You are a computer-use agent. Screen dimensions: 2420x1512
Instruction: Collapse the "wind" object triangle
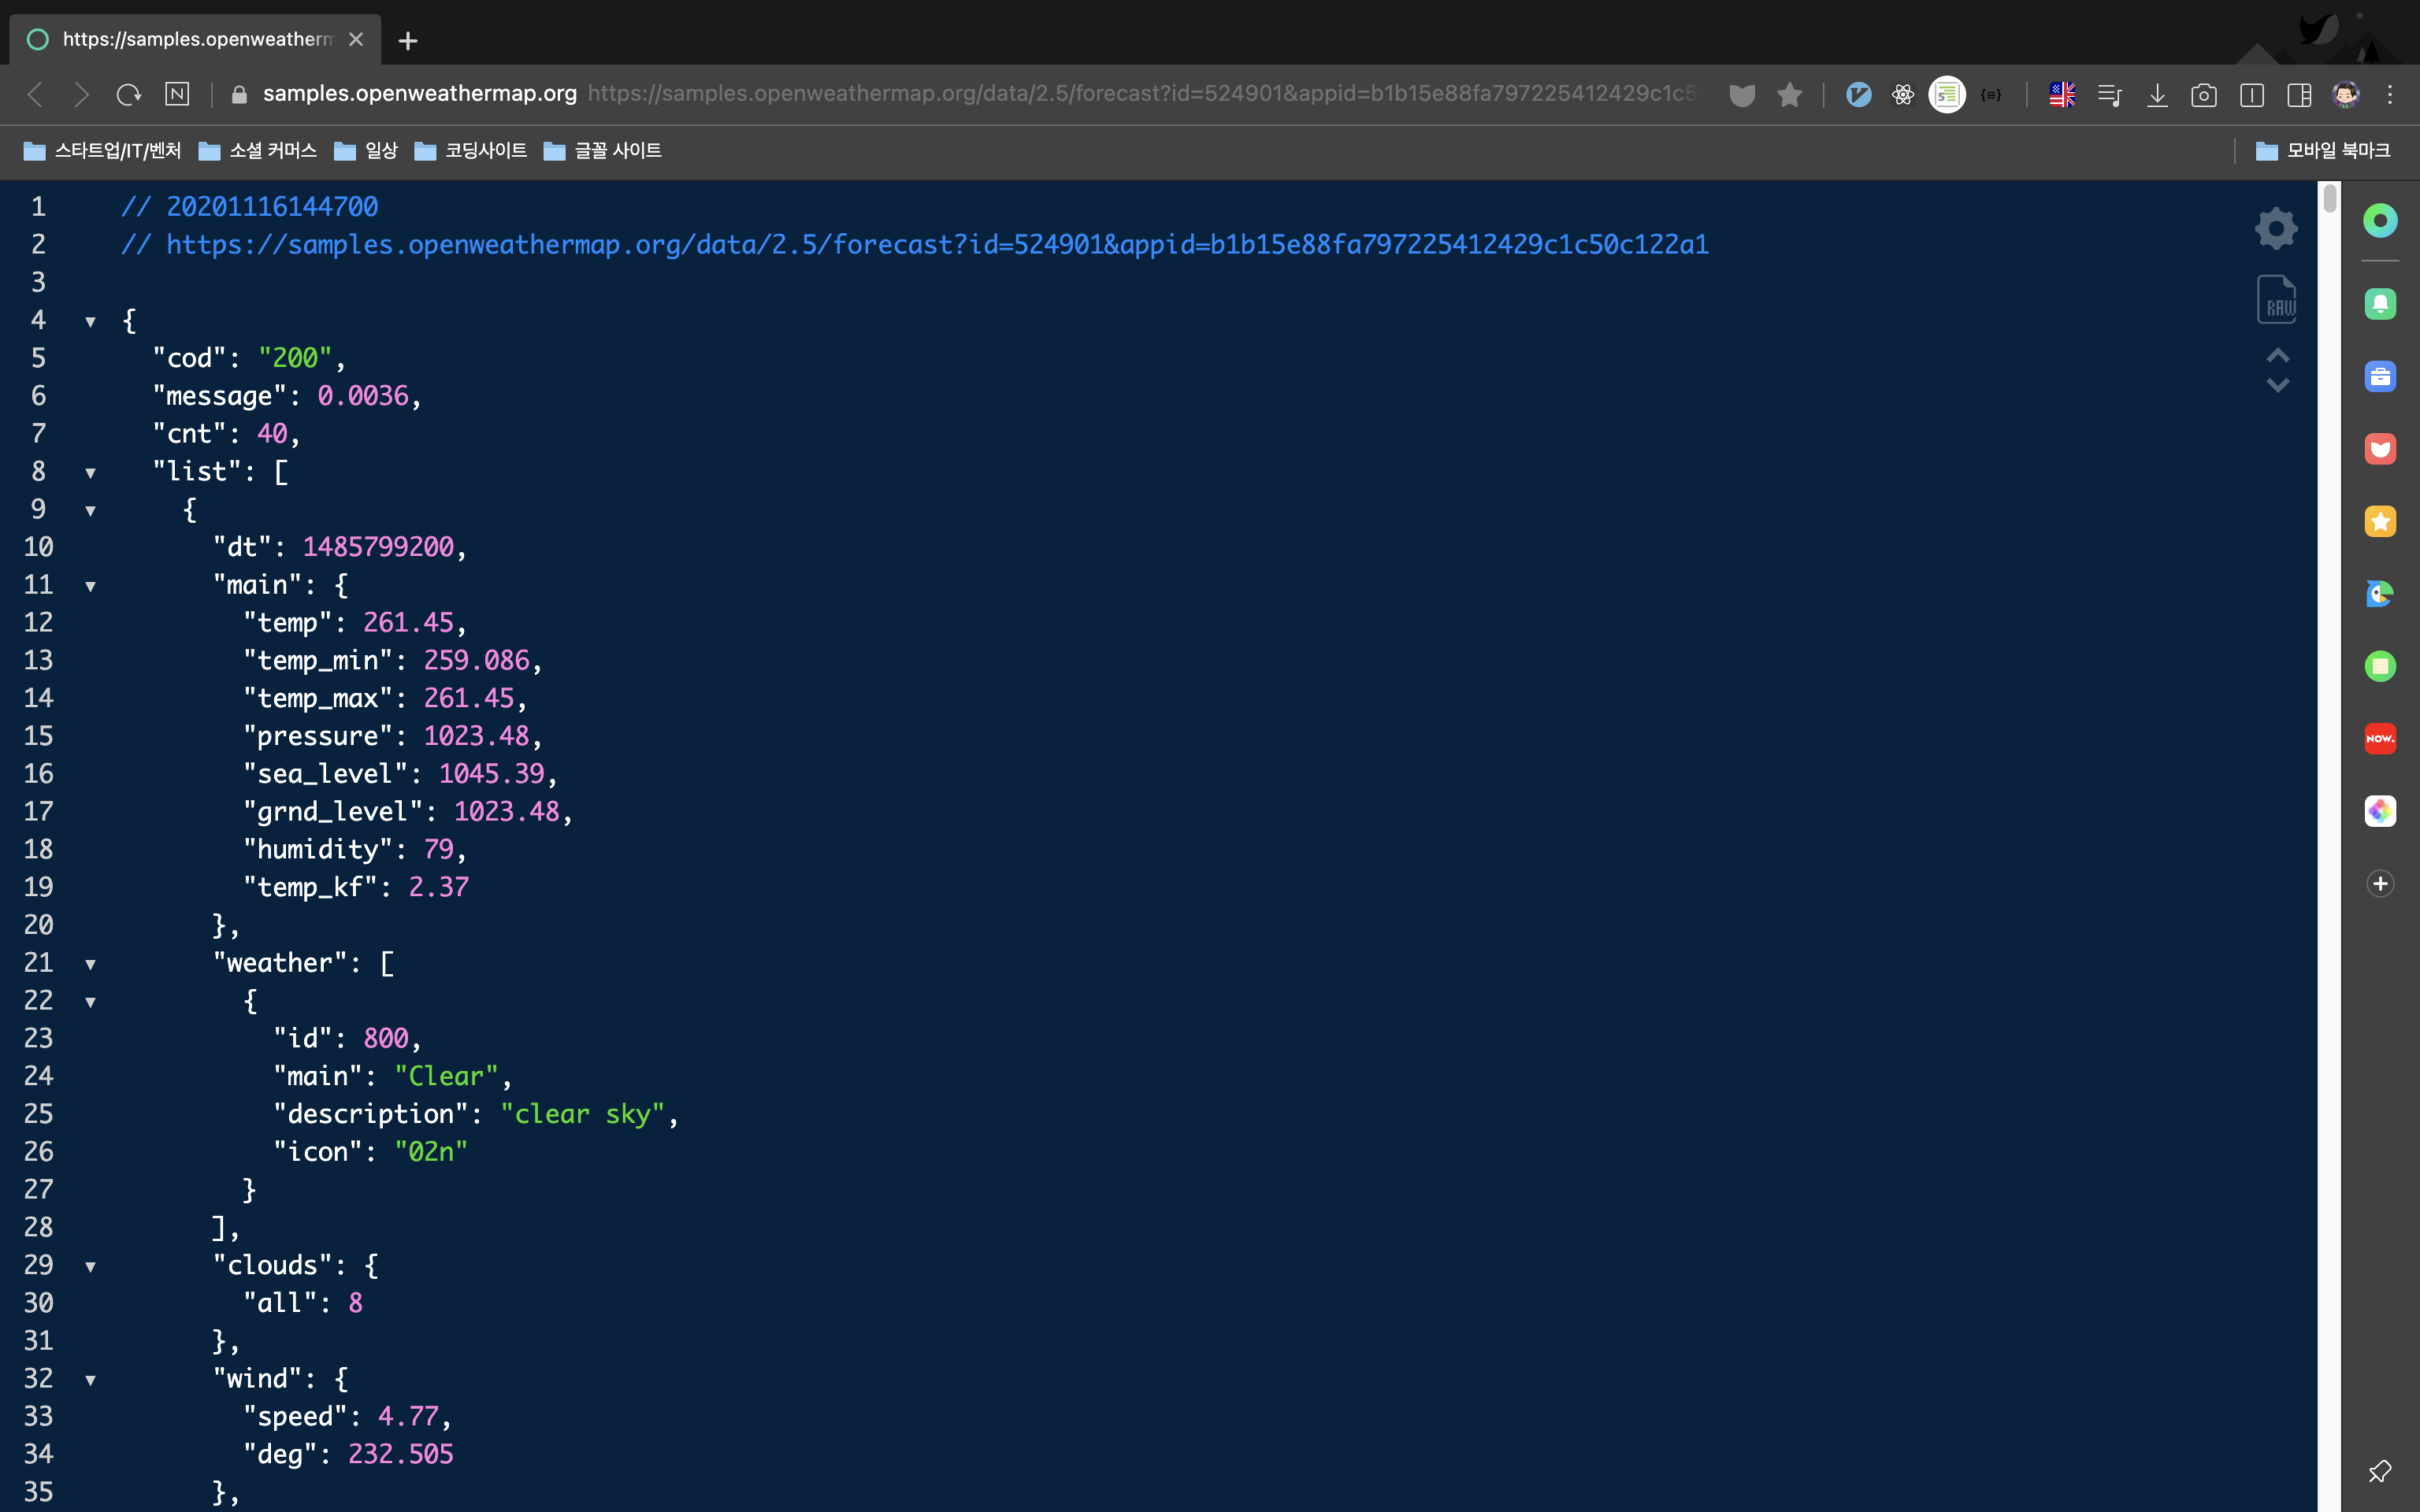tap(90, 1380)
